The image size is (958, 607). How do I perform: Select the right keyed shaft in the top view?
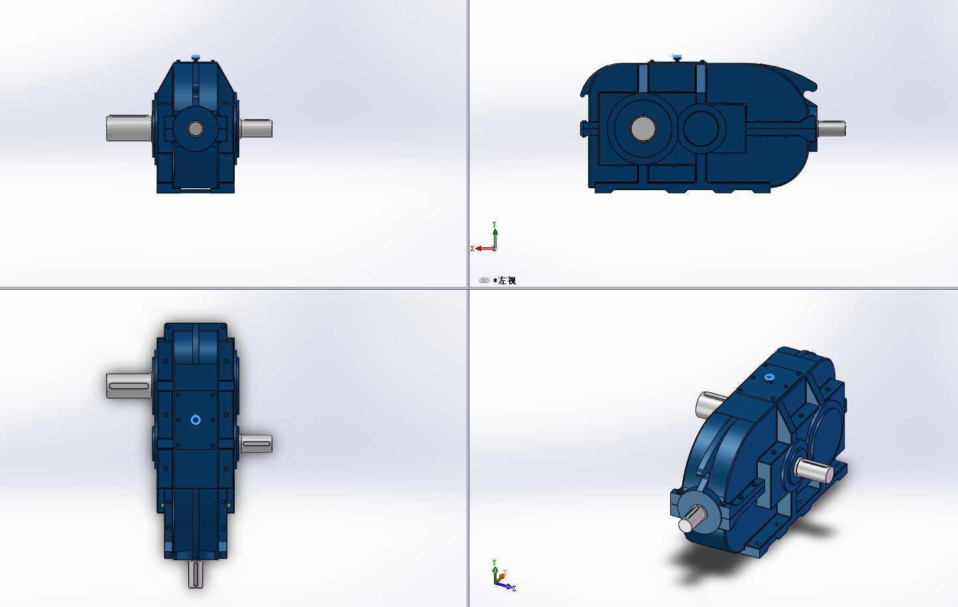[x=256, y=443]
